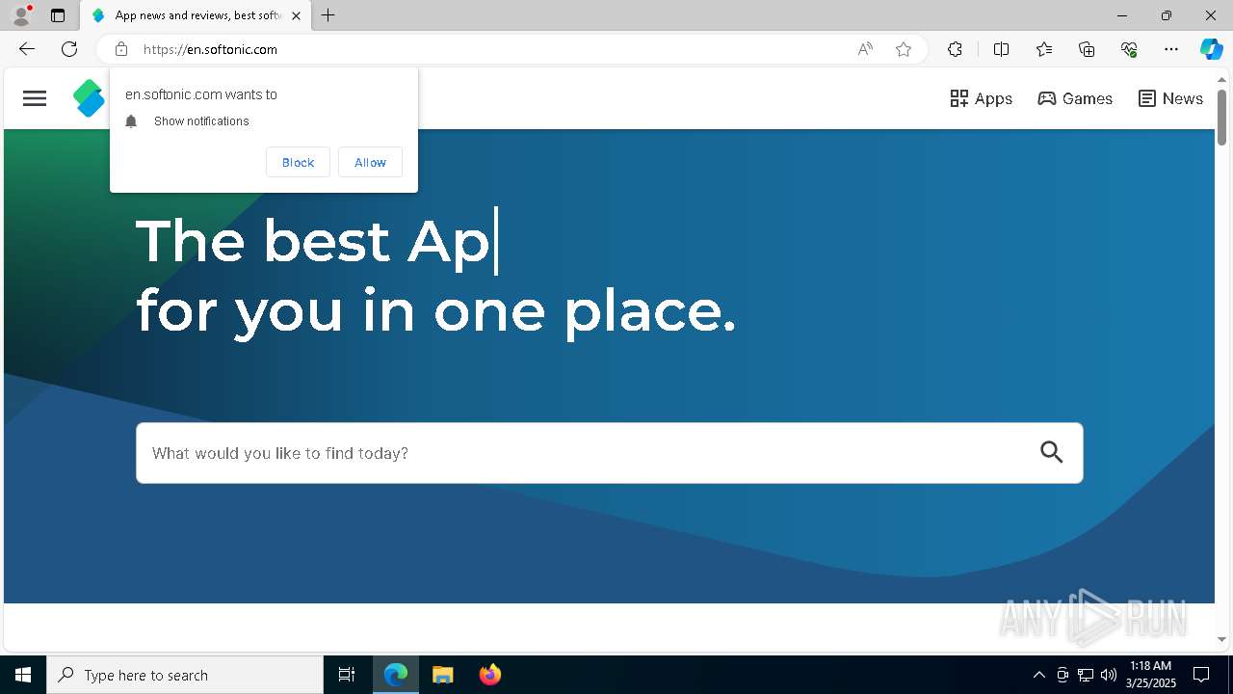
Task: Click 'Show notifications' text in prompt
Action: [201, 121]
